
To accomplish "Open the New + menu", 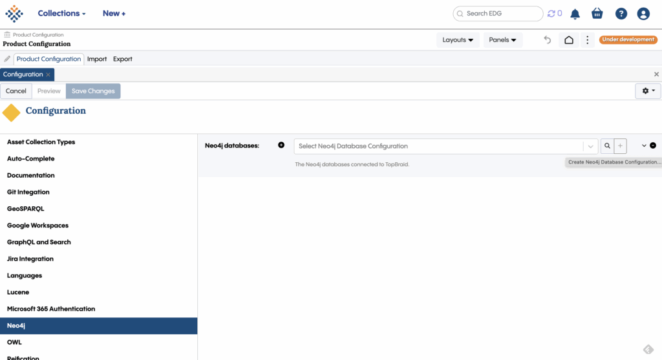I will click(x=114, y=14).
